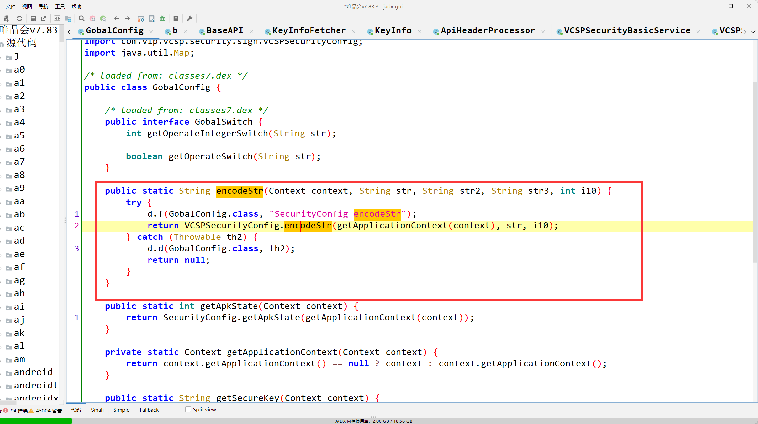758x424 pixels.
Task: Click the class icon on the KeyInfoFetcher tab
Action: (x=268, y=32)
